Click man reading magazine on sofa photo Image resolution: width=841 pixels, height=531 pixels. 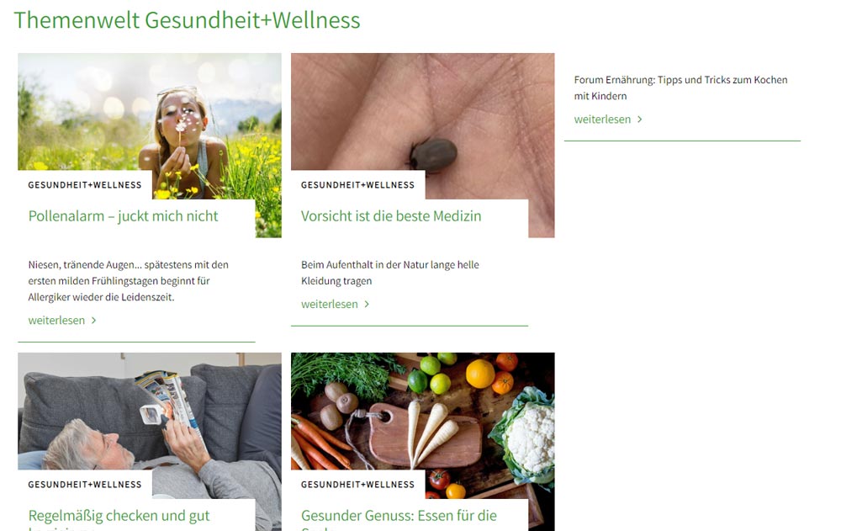click(150, 412)
